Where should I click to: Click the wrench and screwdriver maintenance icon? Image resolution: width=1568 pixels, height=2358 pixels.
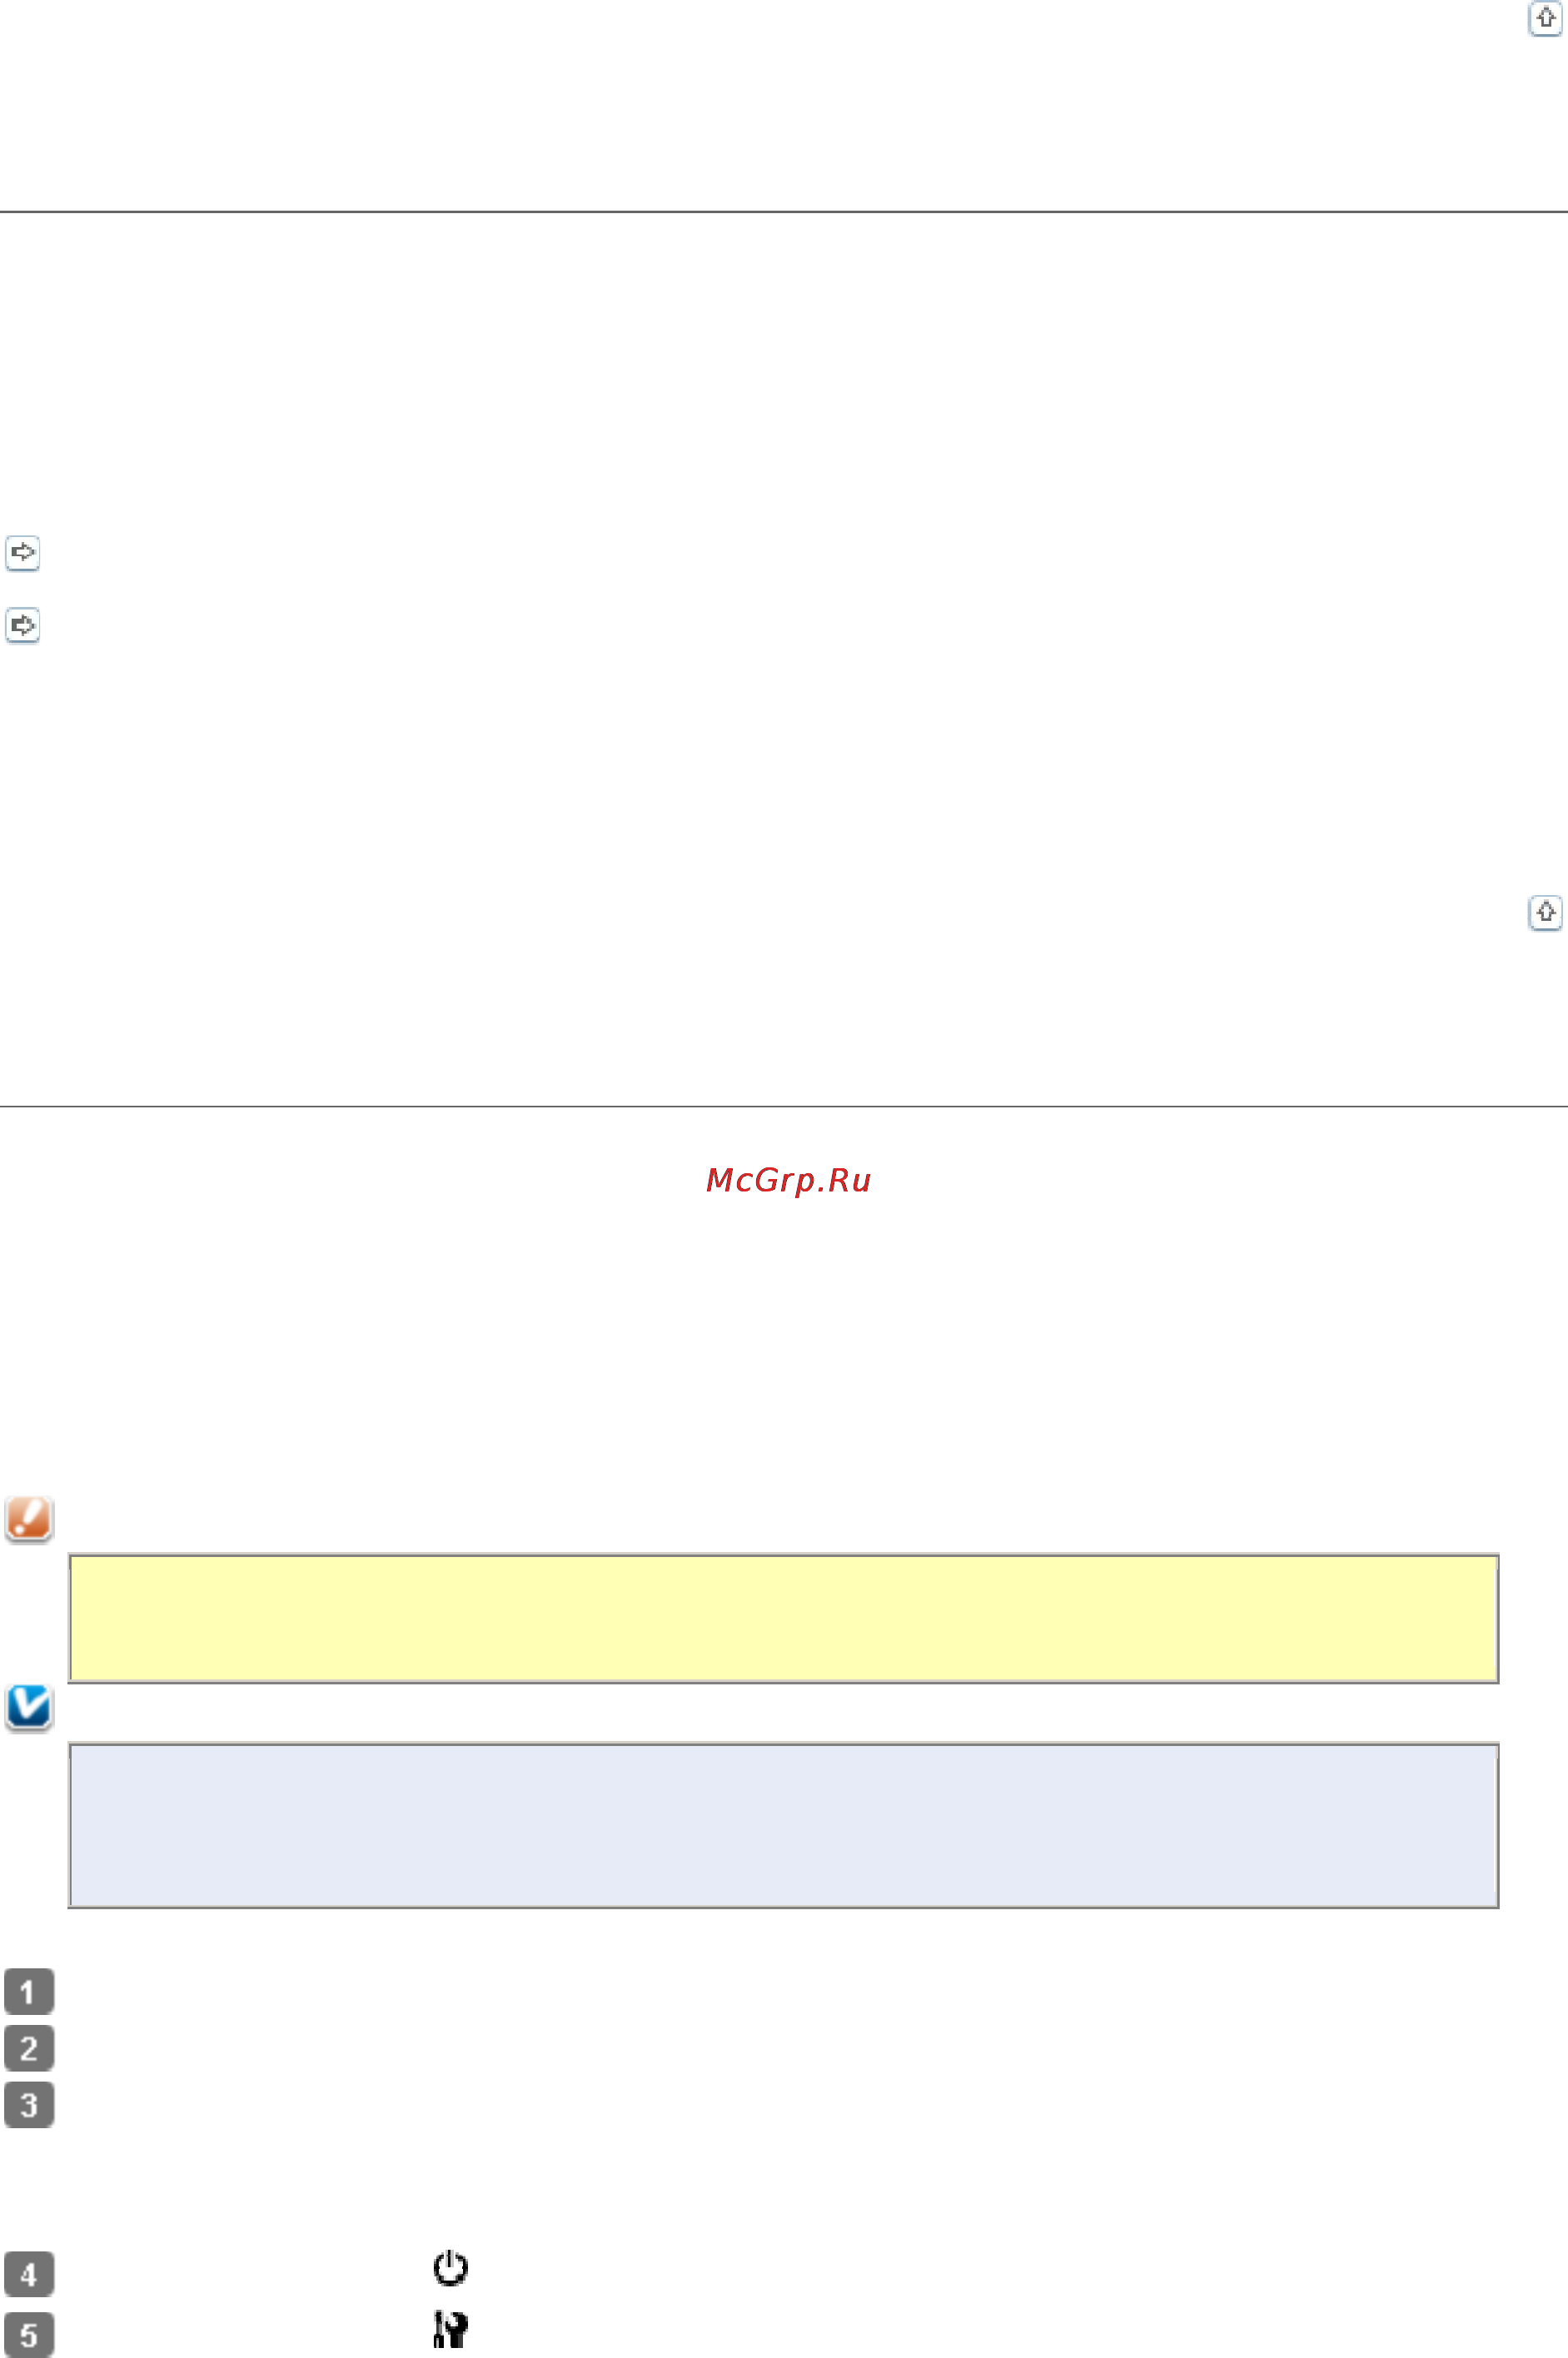[x=451, y=2329]
